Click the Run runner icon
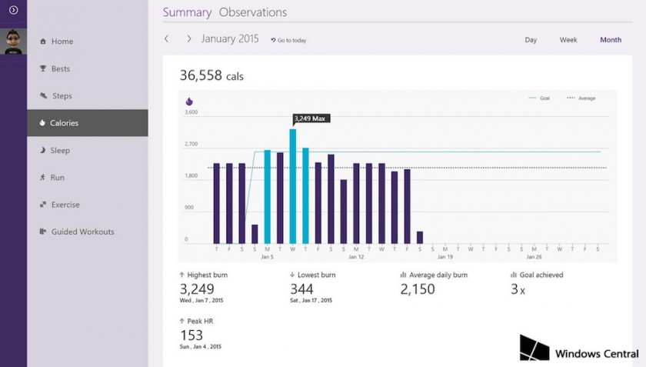 43,178
